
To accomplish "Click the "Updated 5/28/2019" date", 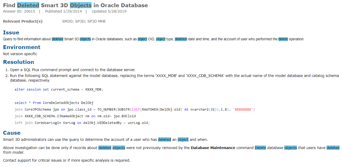I will pos(109,12).
